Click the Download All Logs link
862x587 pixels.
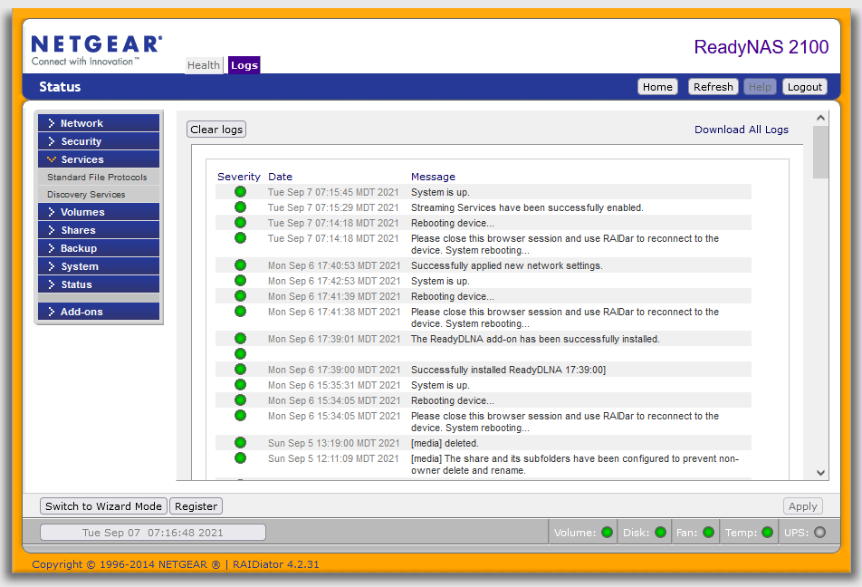click(x=741, y=130)
